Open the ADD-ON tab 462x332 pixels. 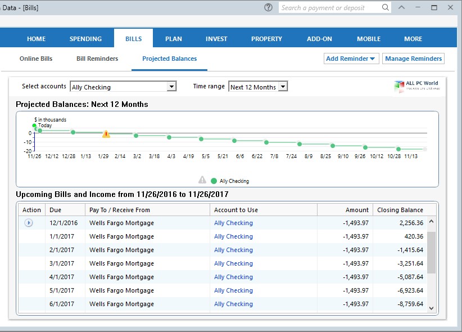click(319, 39)
